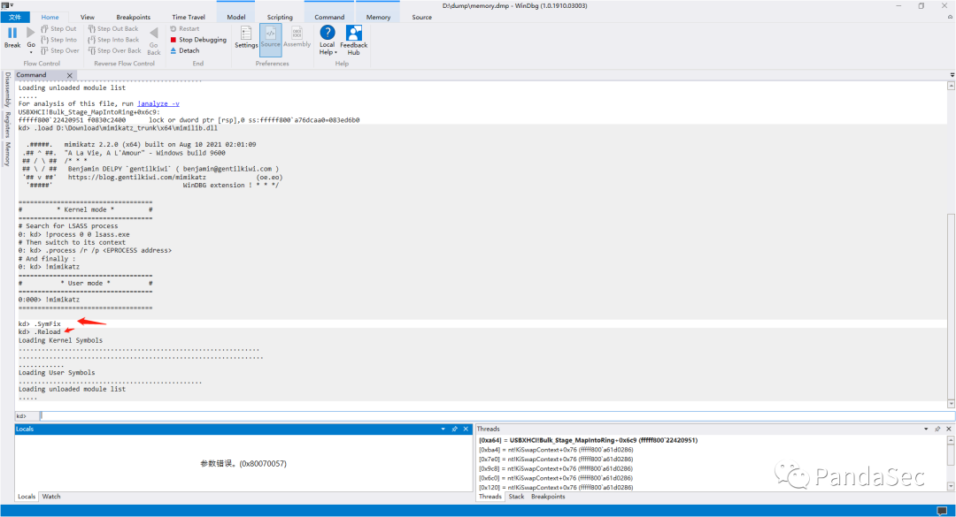This screenshot has width=956, height=517.
Task: Select thread 0x9c8 in Threads list
Action: tap(555, 468)
